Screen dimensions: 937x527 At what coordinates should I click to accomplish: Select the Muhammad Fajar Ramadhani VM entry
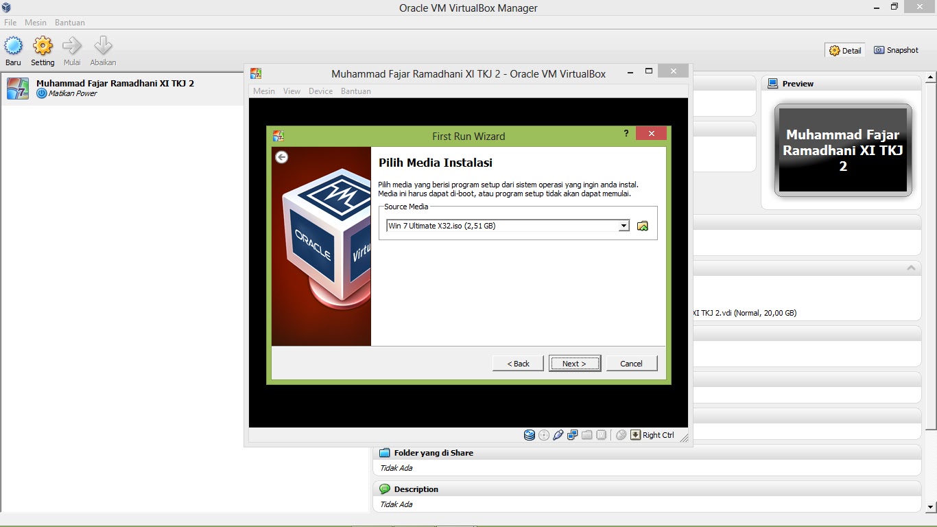(115, 88)
